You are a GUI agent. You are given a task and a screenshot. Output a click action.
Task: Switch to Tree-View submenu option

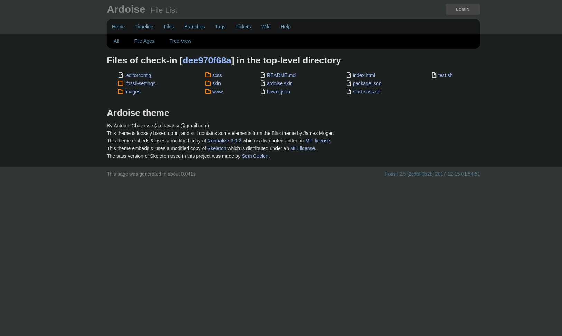click(180, 41)
